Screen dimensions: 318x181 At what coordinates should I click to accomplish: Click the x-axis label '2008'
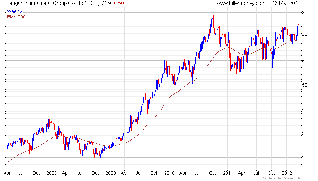pos(52,173)
